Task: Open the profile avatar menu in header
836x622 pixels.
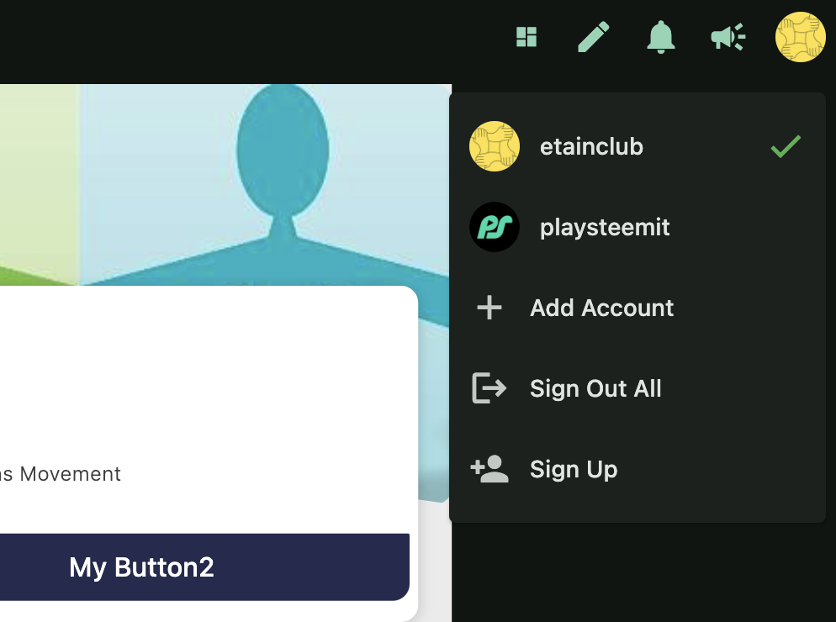Action: [x=801, y=37]
